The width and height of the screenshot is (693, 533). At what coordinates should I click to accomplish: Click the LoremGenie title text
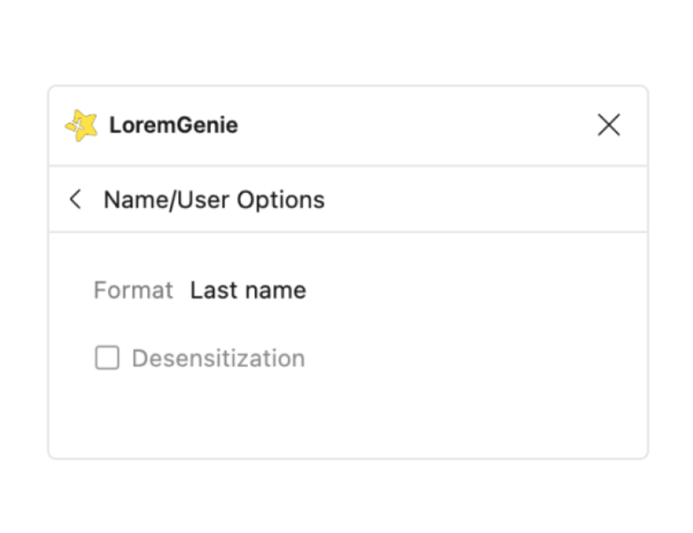(x=174, y=125)
